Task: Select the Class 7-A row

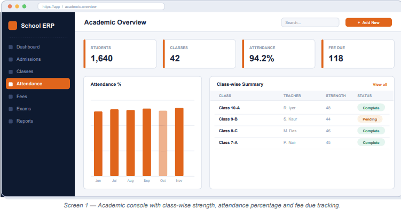Action: coord(302,143)
